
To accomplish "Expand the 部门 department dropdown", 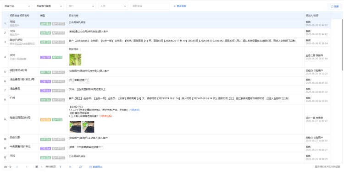I will 81,6.
